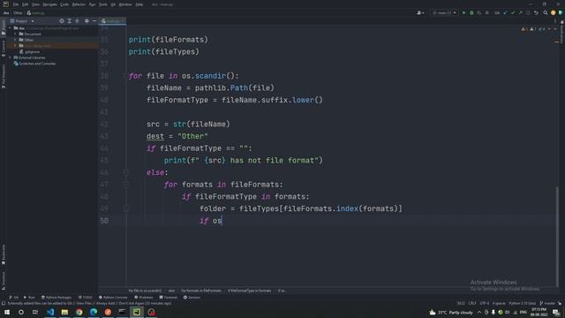Select opened file target icon in Project panel

click(62, 21)
